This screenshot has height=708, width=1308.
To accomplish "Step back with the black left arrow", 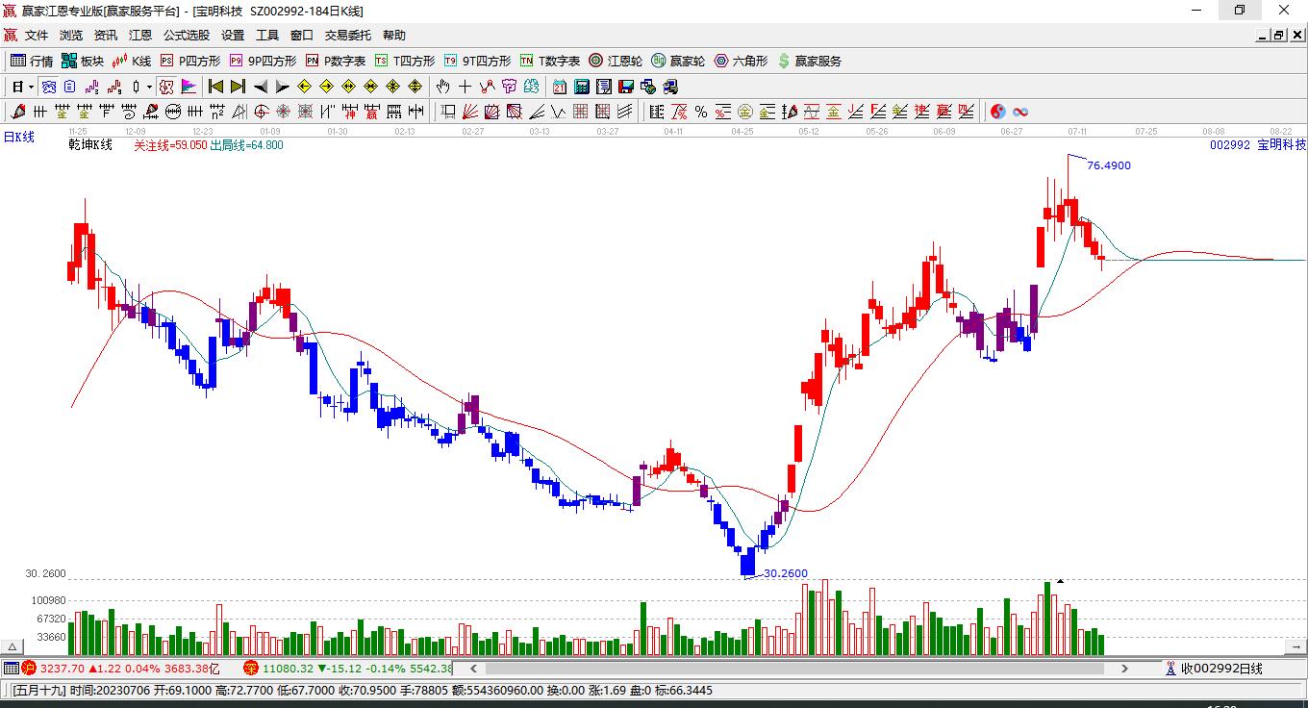I will coord(260,87).
